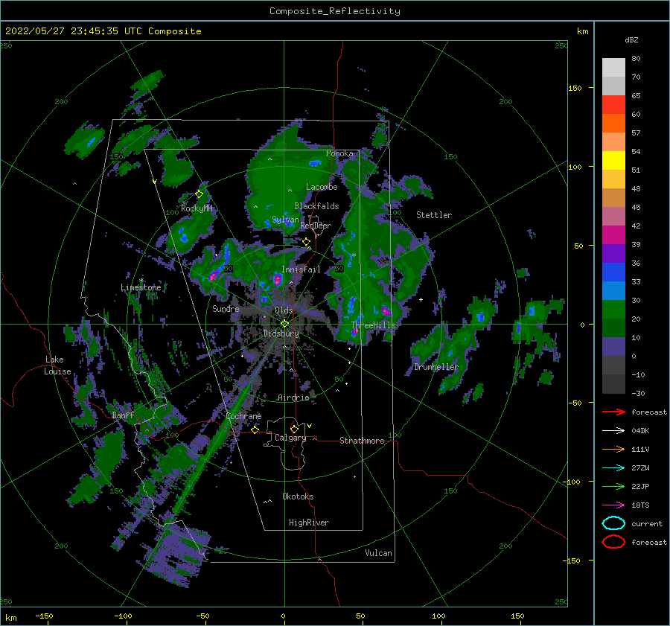Click the red 65–60 dBZ swatch
The width and height of the screenshot is (670, 626).
point(613,105)
